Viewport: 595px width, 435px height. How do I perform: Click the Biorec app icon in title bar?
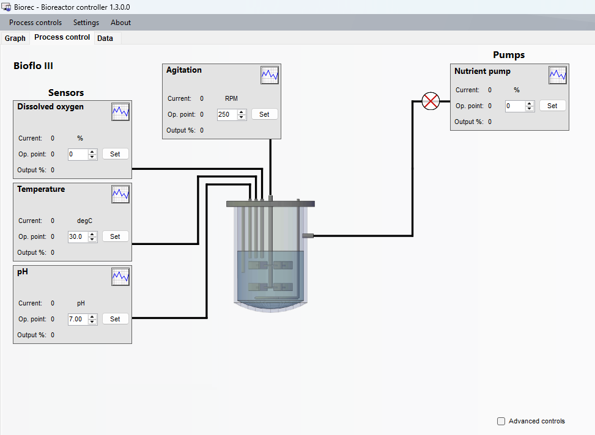[x=6, y=7]
